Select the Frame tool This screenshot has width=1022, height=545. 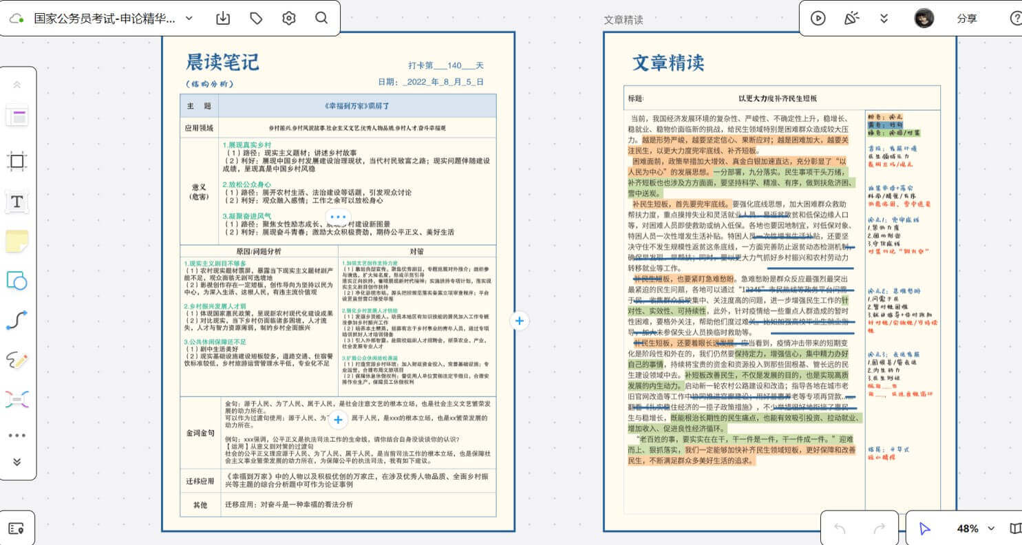[17, 162]
